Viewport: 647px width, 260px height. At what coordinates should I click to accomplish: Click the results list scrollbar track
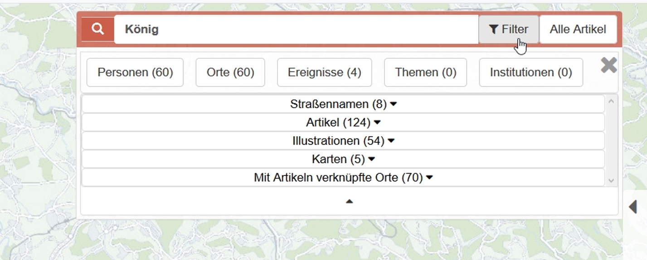point(611,141)
